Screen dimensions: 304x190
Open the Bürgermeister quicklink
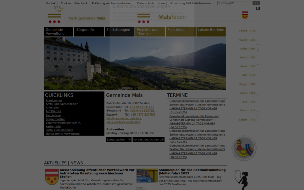point(55,119)
